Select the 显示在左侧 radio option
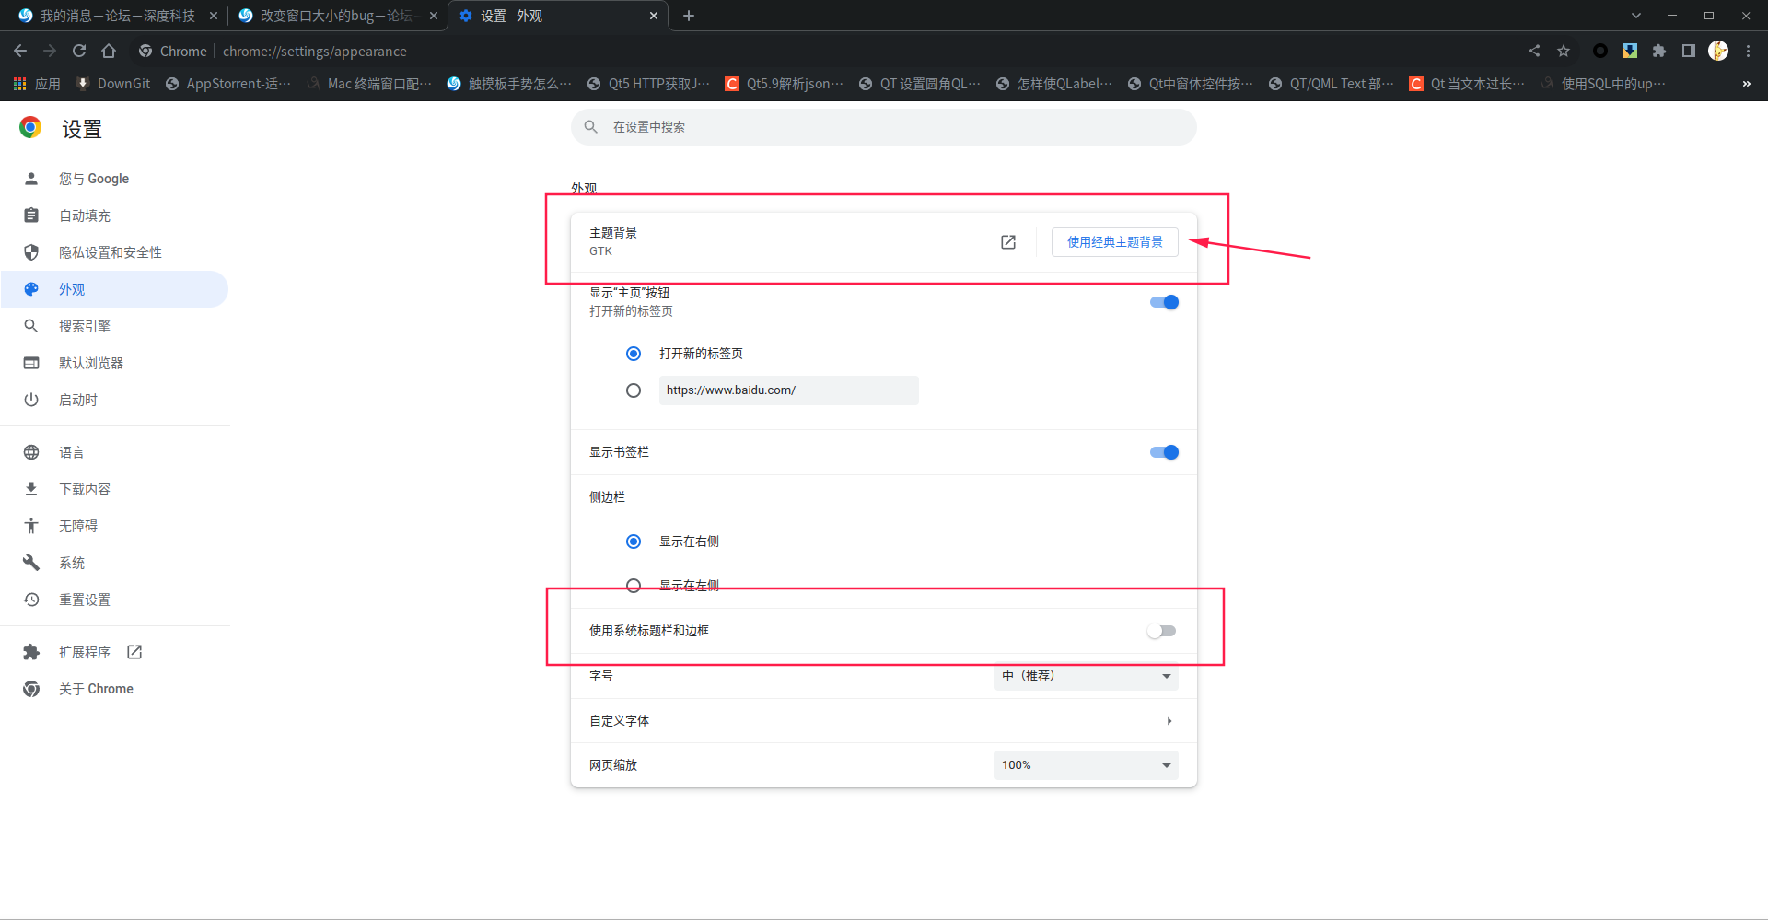The width and height of the screenshot is (1768, 920). (633, 585)
